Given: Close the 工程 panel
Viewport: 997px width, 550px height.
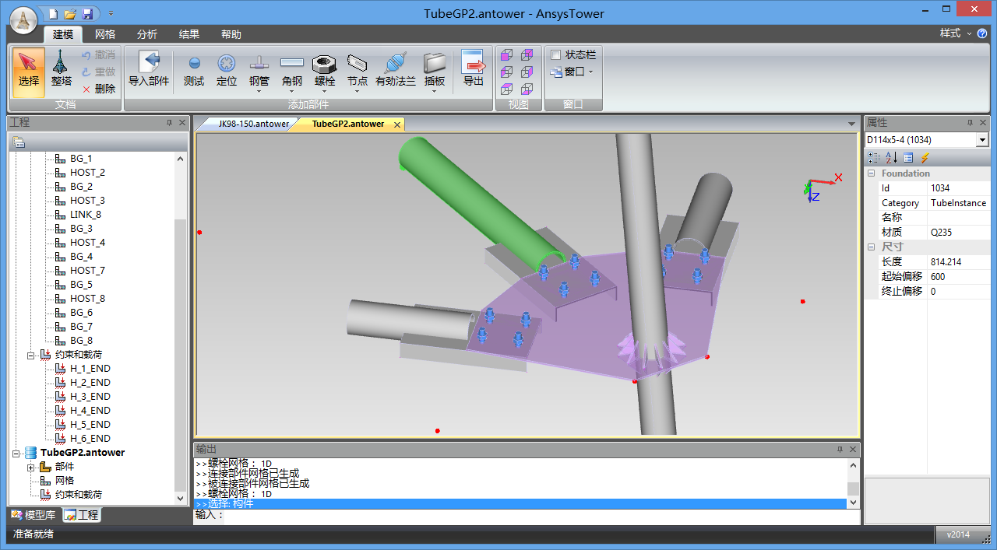Looking at the screenshot, I should [182, 123].
